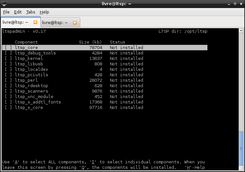Maximize the terminal window
The width and height of the screenshot is (245, 172).
(235, 4)
